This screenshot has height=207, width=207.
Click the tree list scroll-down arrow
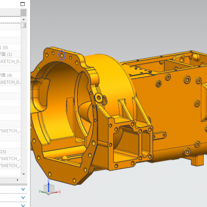coord(24,174)
